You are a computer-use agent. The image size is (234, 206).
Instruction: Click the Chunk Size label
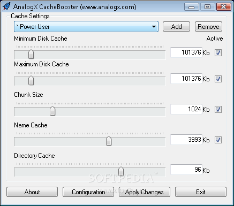[x=28, y=95]
